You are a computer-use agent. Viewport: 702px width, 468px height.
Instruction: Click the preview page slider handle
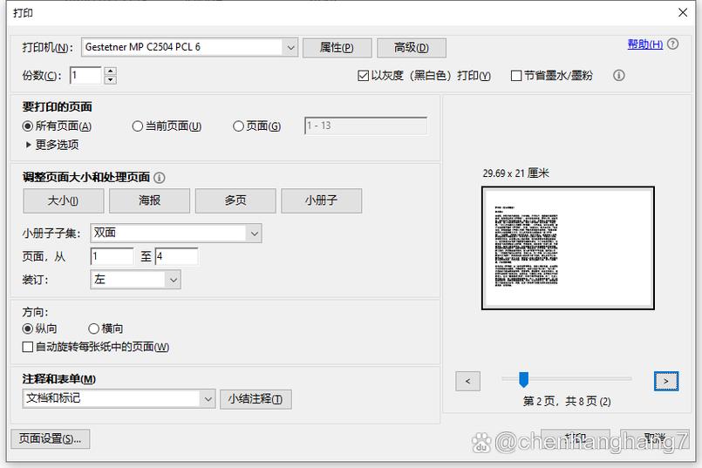pos(523,379)
